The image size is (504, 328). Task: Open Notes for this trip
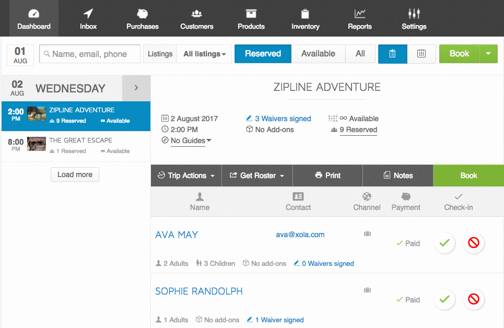pos(398,175)
